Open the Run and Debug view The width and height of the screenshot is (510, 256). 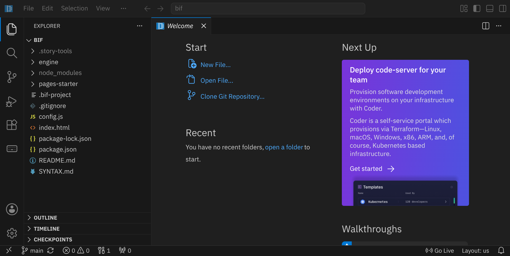point(12,101)
